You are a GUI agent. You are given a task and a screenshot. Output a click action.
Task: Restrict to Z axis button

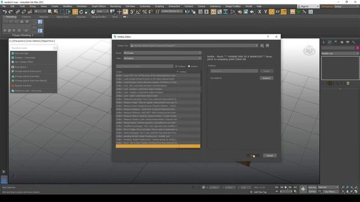pyautogui.click(x=272, y=12)
